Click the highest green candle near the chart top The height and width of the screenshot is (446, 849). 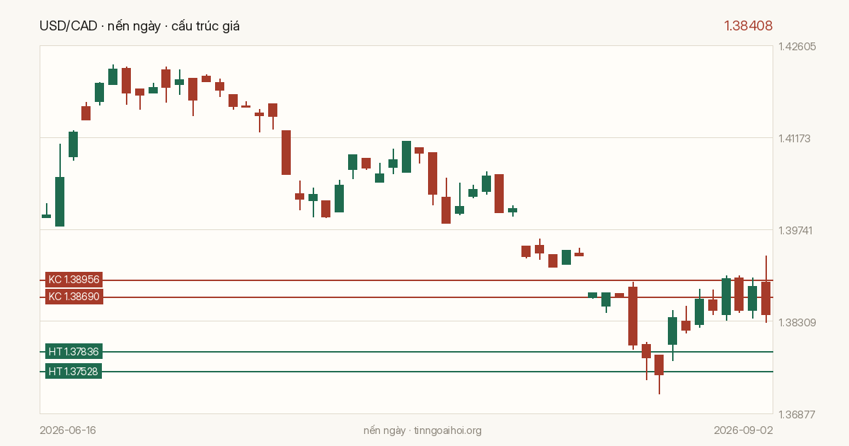point(112,76)
